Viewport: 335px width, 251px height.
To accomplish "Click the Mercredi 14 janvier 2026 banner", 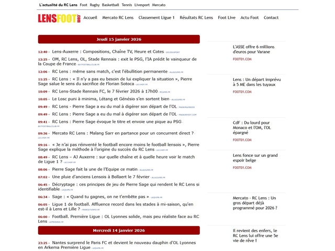I will point(119,231).
